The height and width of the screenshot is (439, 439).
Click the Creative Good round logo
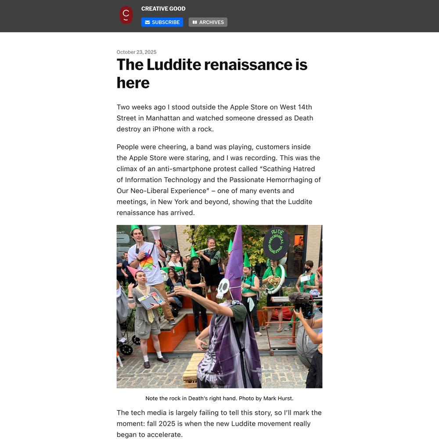pos(126,15)
